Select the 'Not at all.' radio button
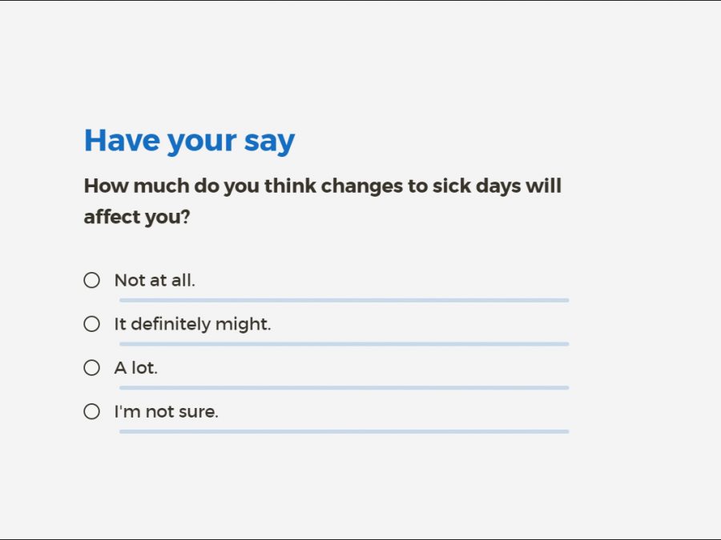The height and width of the screenshot is (540, 721). point(92,280)
